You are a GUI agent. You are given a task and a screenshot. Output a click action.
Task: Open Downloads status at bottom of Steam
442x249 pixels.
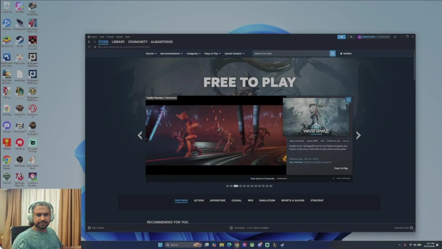[x=249, y=228]
